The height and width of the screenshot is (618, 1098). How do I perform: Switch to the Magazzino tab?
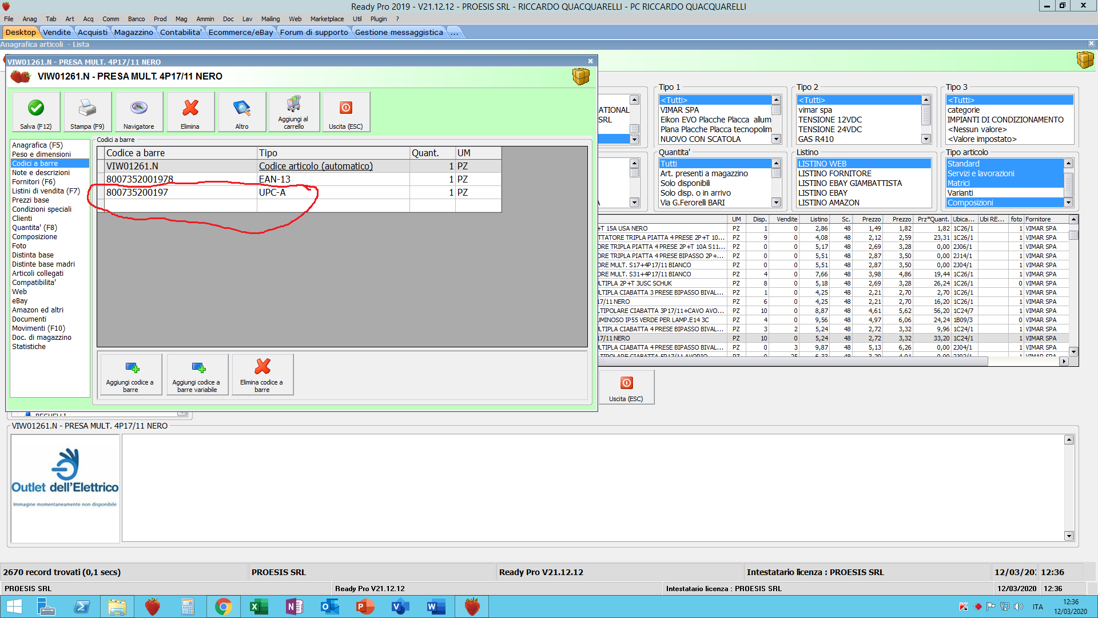point(133,32)
